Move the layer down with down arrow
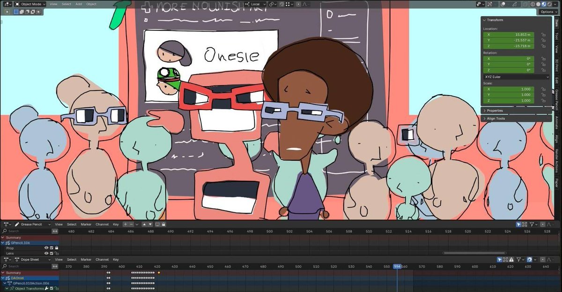 (150, 225)
